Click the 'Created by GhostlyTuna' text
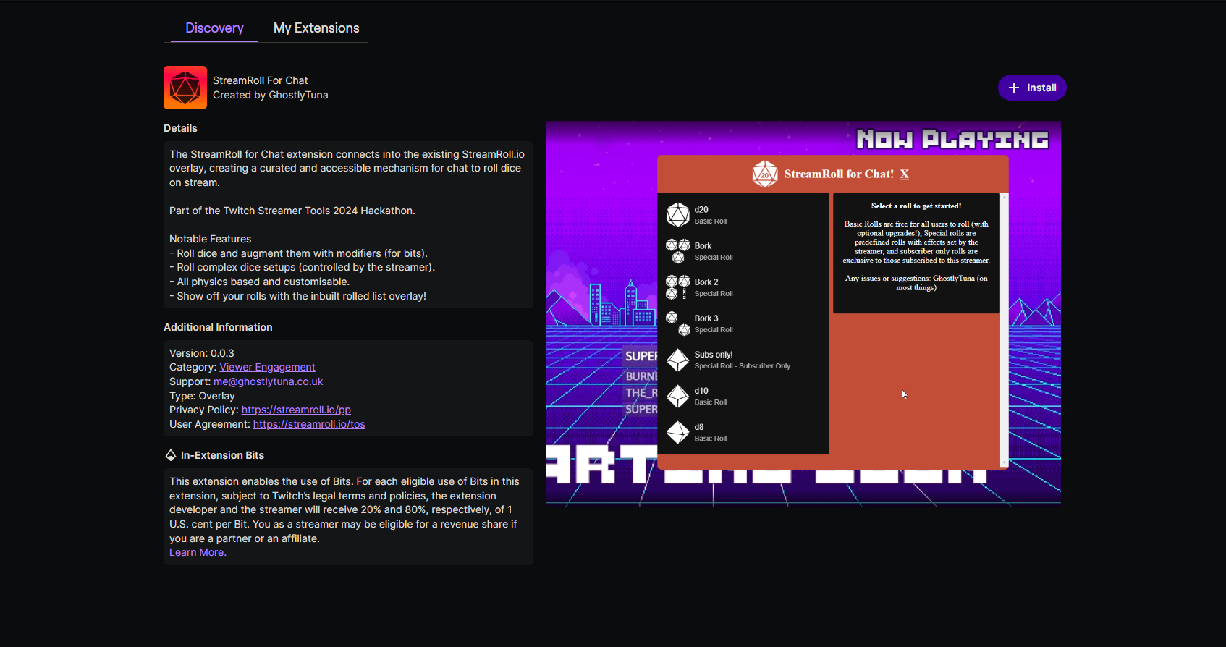This screenshot has height=647, width=1226. coord(271,95)
